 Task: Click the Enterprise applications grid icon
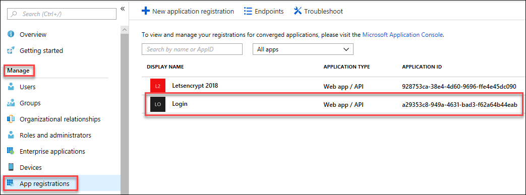point(11,151)
